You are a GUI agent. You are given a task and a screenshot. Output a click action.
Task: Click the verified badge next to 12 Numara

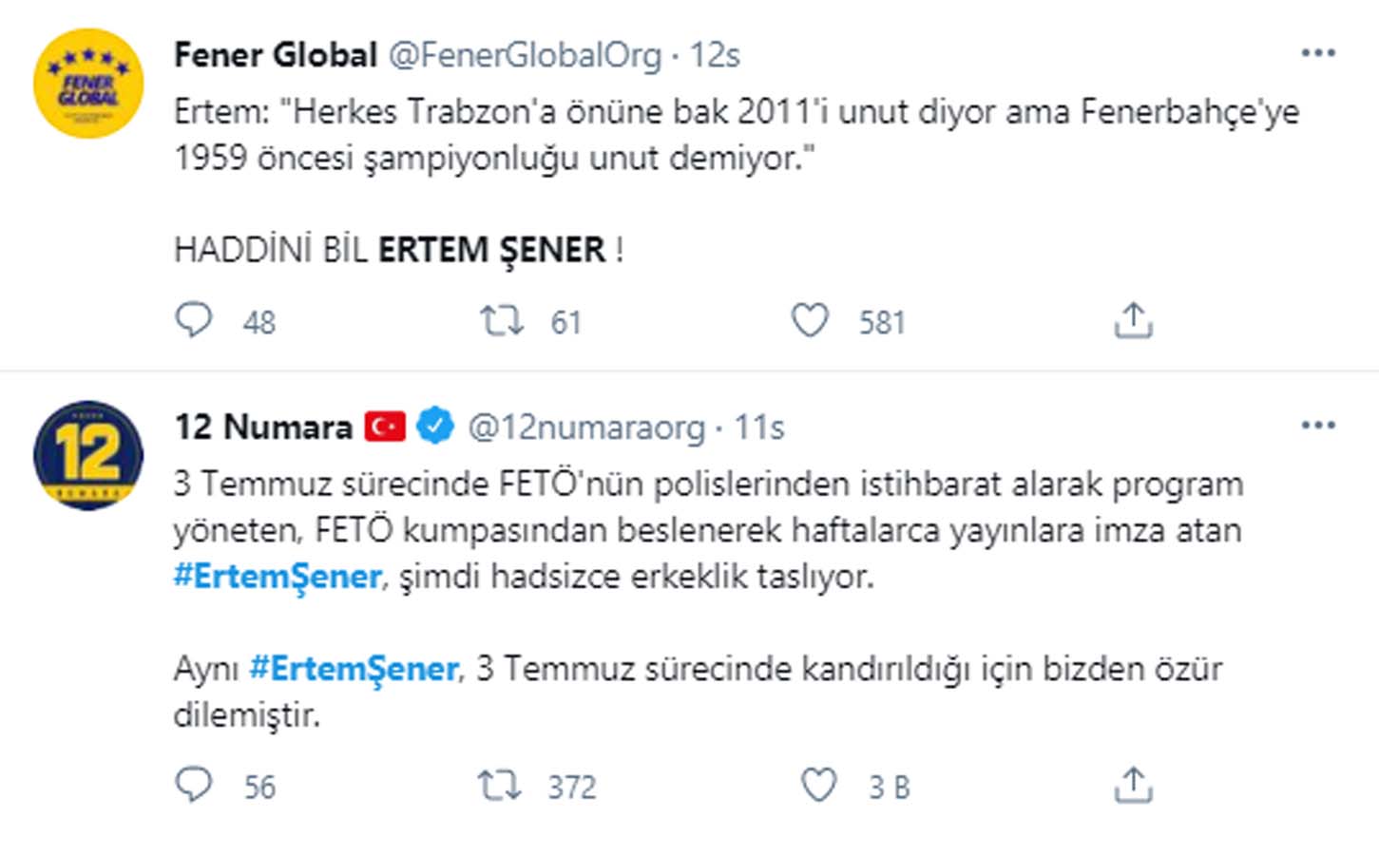tap(433, 426)
